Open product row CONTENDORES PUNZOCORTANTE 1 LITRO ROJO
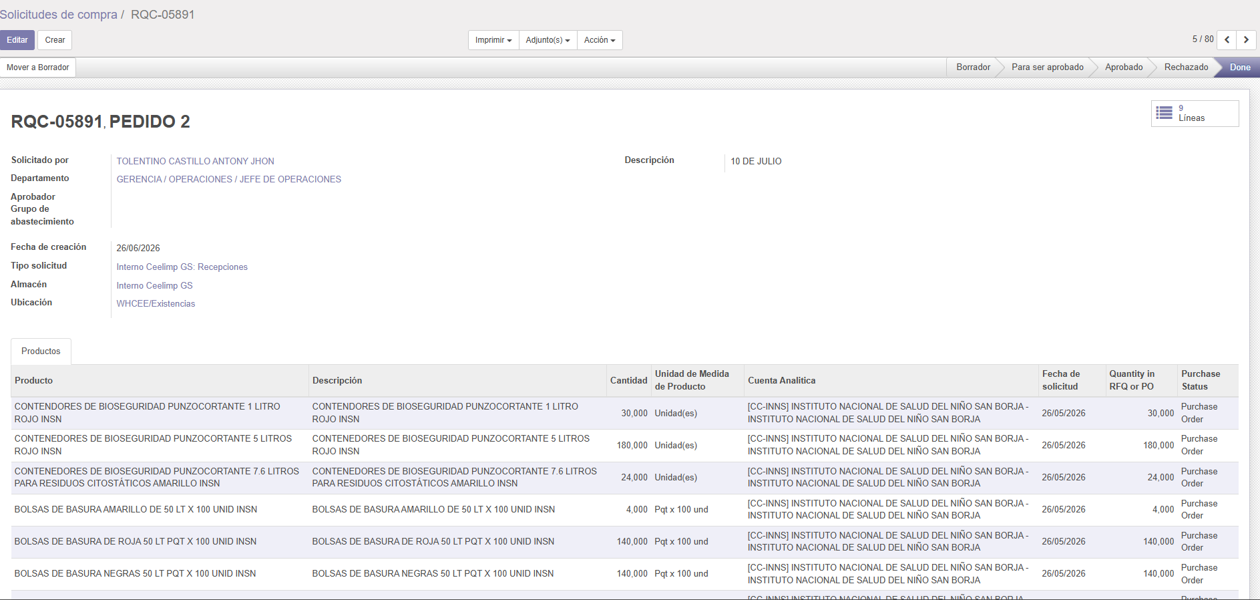 tap(625, 413)
